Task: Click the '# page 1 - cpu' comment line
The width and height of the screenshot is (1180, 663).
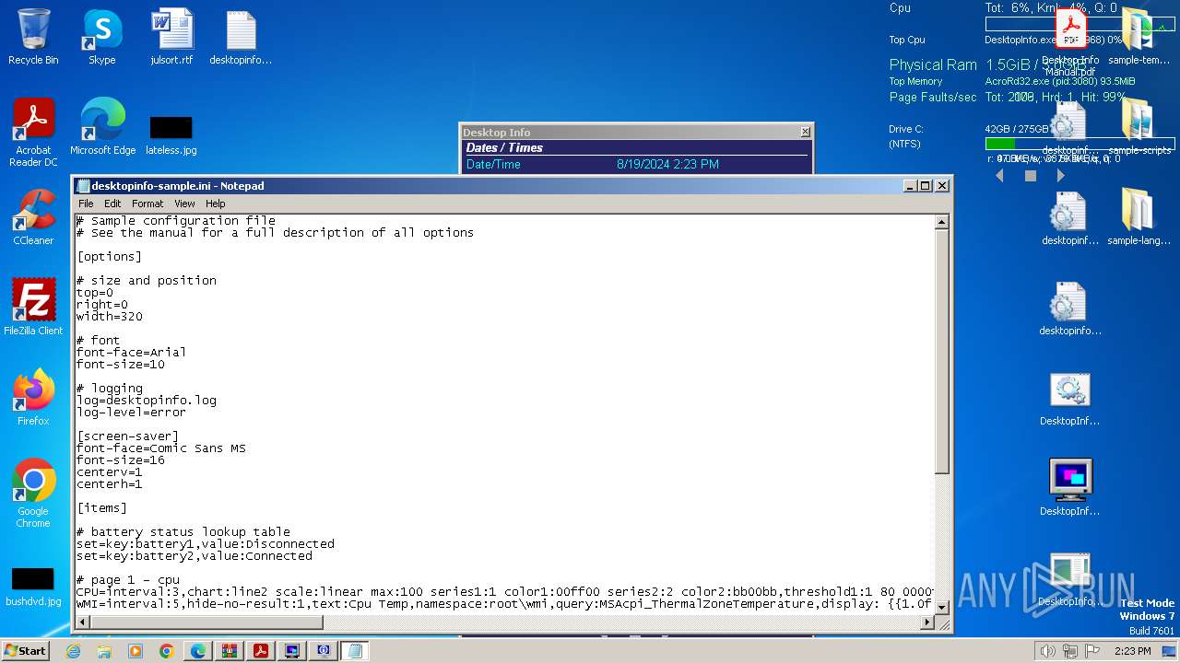Action: (128, 580)
